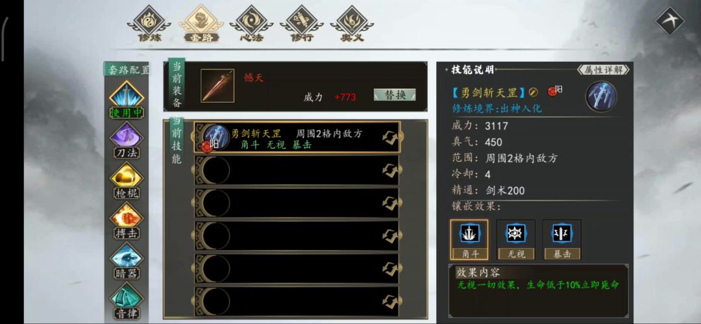Select the 角斗 inlay effect
This screenshot has height=324, width=701.
469,240
